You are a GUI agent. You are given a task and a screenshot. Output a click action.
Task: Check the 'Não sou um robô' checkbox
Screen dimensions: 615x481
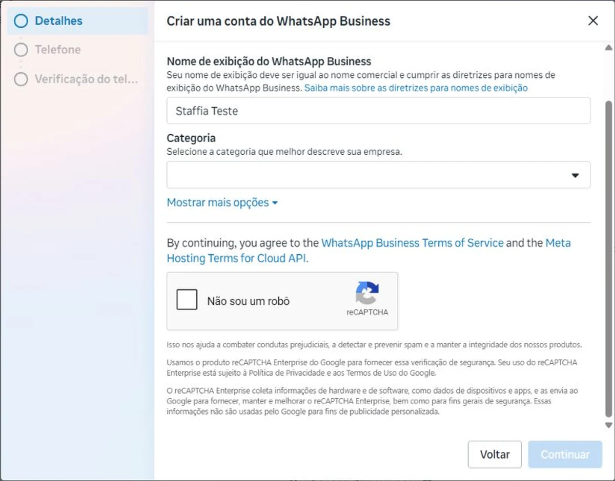(187, 300)
